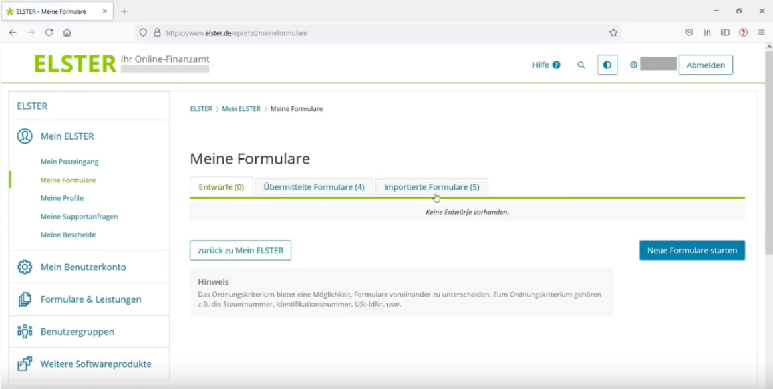Click the Meine Formulare page heading
773x389 pixels.
tap(250, 159)
